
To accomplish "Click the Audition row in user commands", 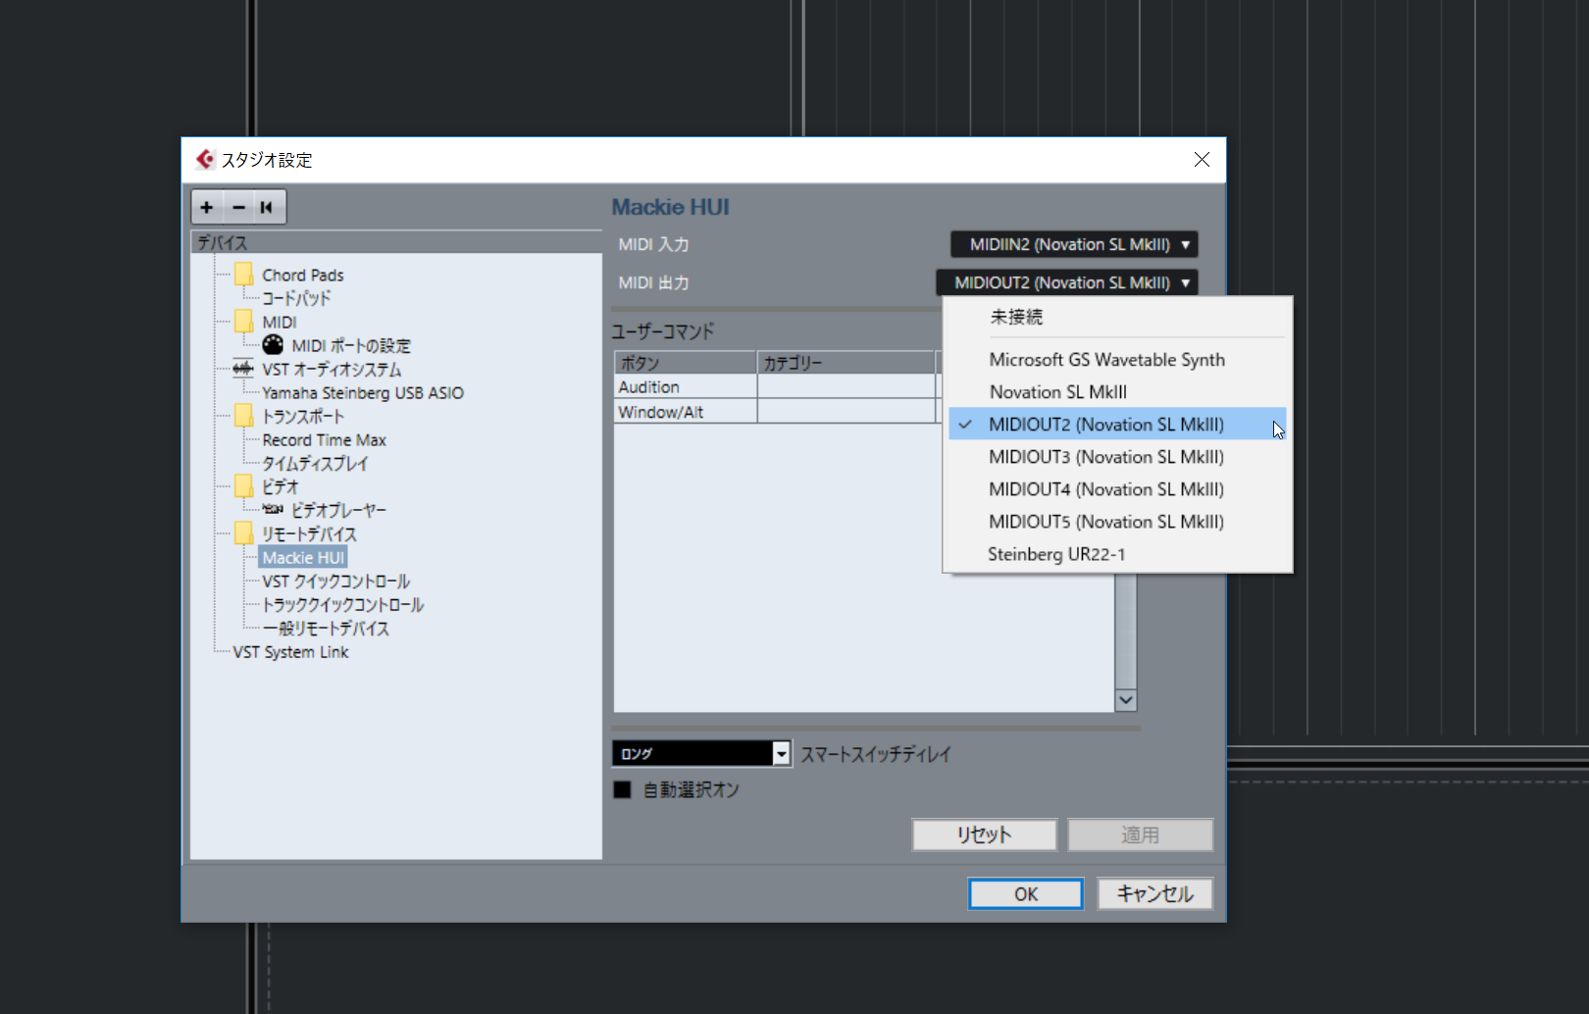I will pos(776,386).
